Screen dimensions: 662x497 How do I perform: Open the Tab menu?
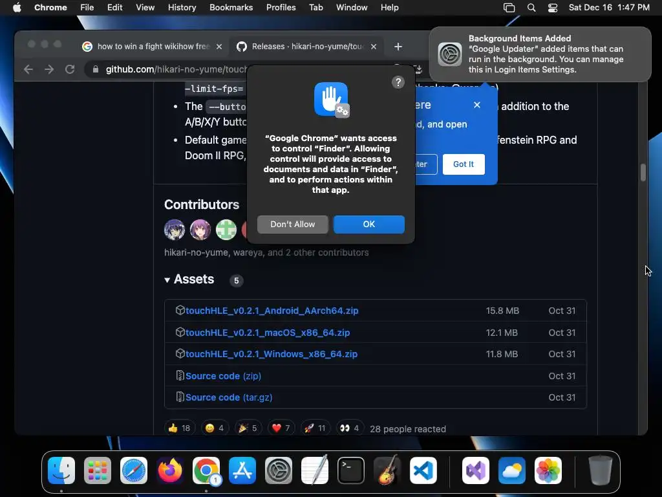pos(315,8)
